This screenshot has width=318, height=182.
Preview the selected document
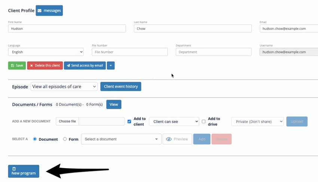pos(177,139)
